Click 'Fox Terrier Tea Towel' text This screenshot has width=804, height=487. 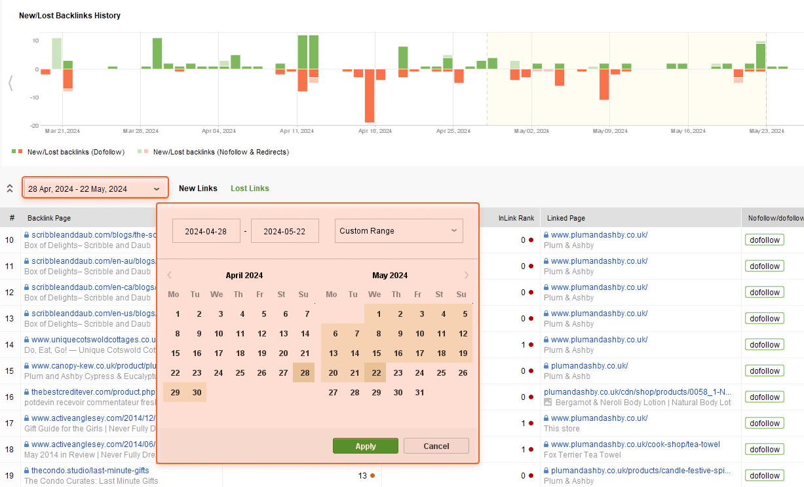pyautogui.click(x=582, y=455)
